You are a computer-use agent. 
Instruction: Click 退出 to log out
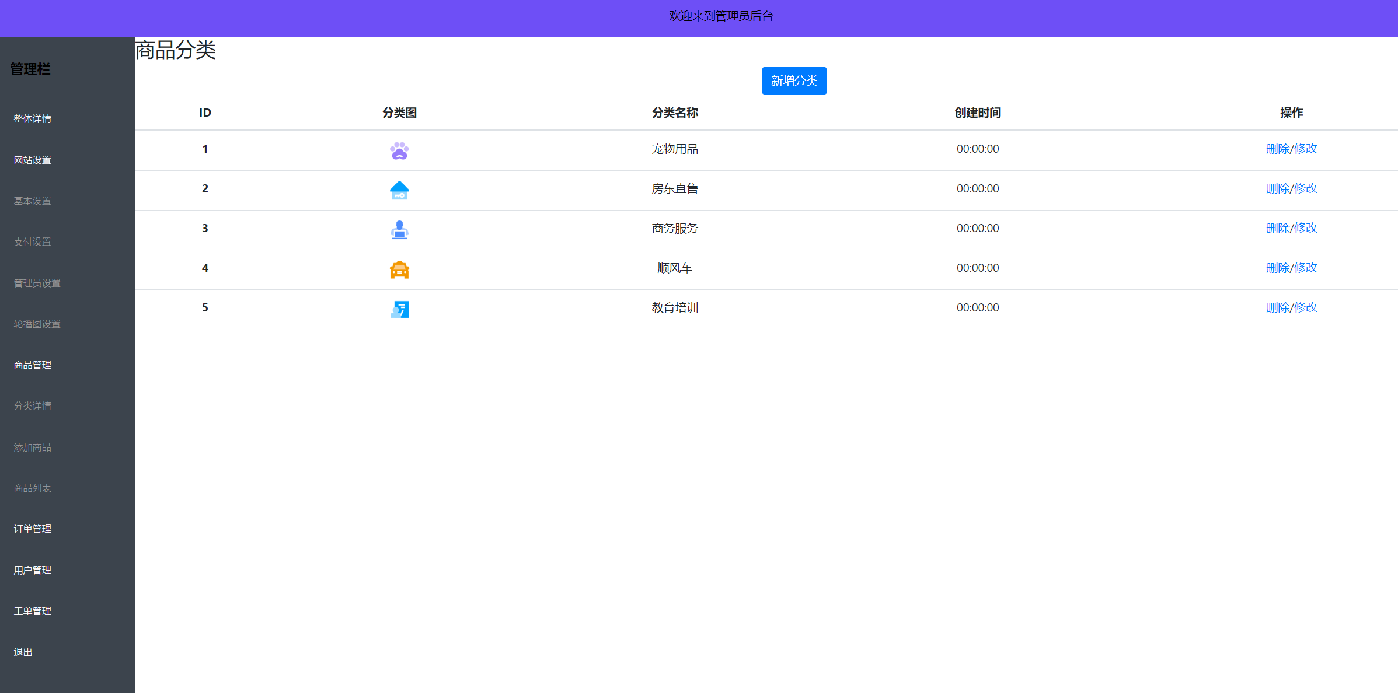(23, 652)
